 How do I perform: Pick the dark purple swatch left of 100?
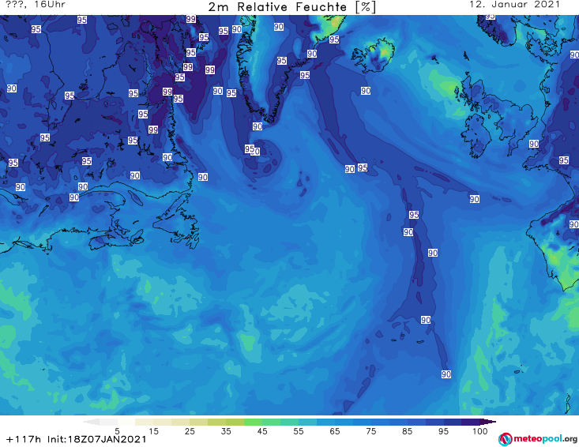(471, 422)
